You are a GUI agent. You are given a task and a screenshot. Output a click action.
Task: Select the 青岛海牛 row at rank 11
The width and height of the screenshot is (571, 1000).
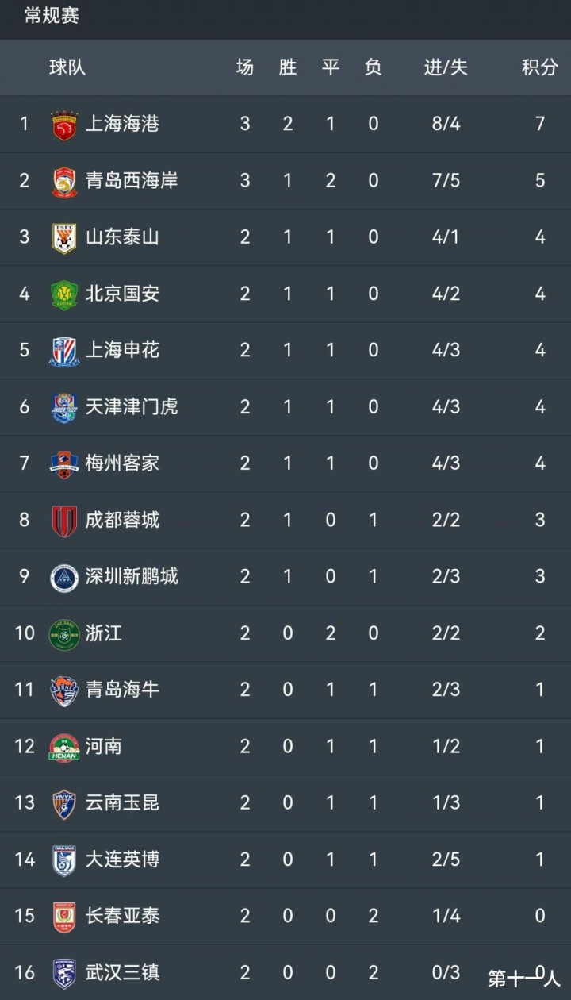coord(285,690)
